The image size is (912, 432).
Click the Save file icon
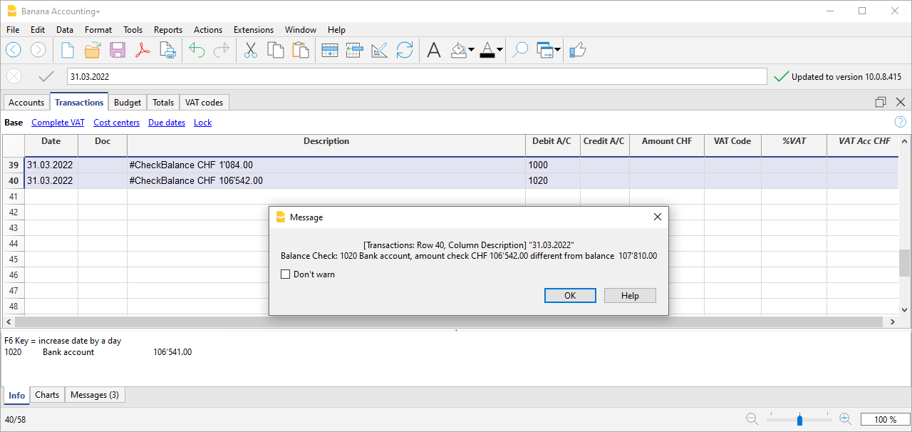tap(118, 50)
